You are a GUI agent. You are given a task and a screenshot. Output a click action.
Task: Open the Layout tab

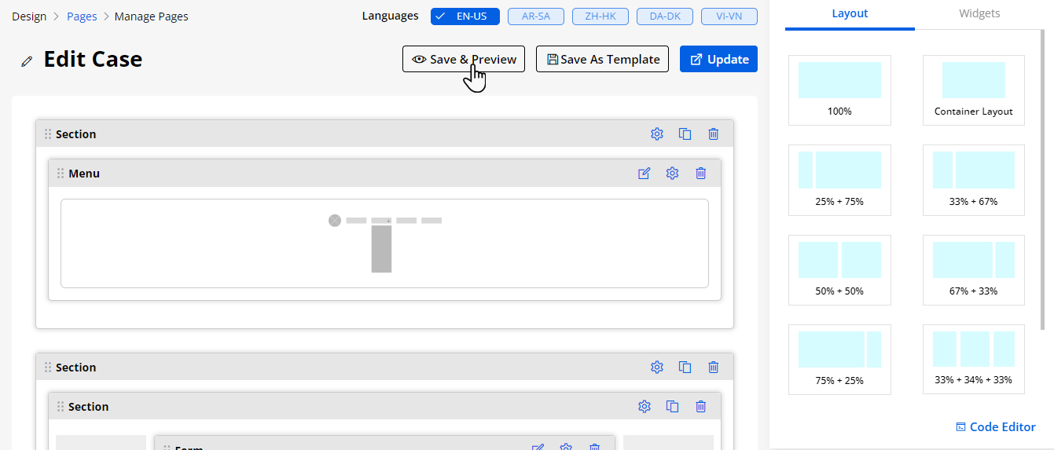click(850, 14)
